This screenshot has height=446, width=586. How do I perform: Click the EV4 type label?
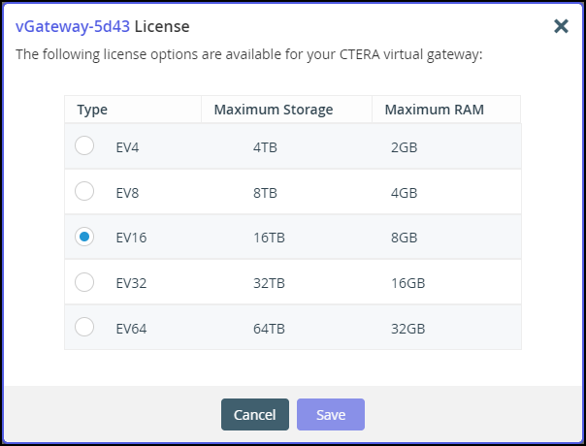pos(127,147)
